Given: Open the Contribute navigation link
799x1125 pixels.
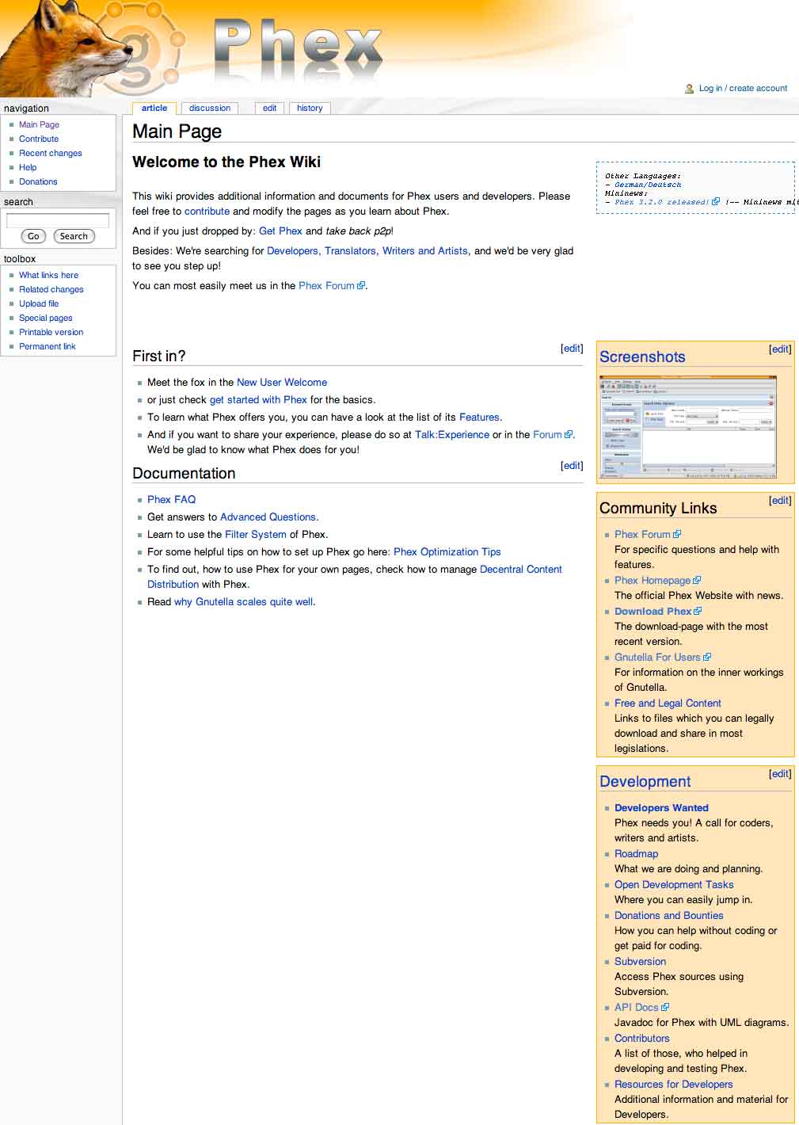Looking at the screenshot, I should click(39, 139).
